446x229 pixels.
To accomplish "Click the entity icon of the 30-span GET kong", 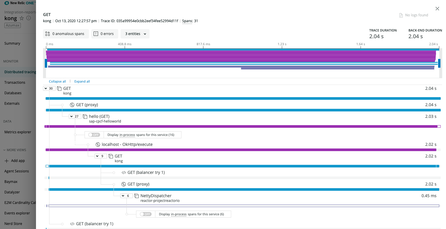I will pos(59,88).
